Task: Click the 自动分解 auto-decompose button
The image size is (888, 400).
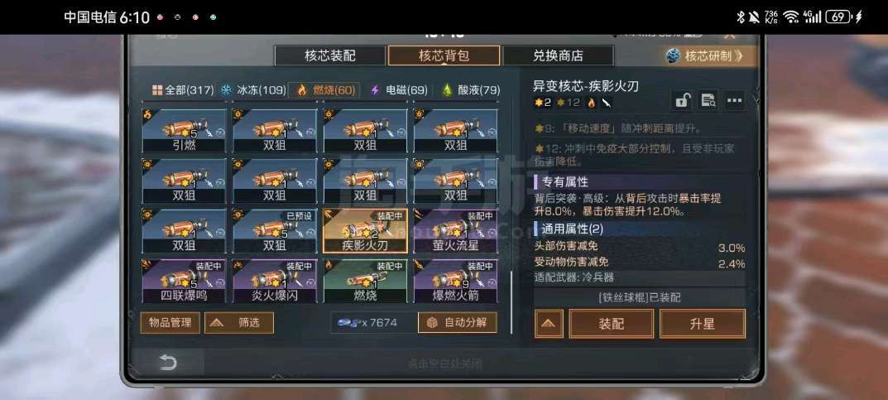Action: (x=458, y=323)
